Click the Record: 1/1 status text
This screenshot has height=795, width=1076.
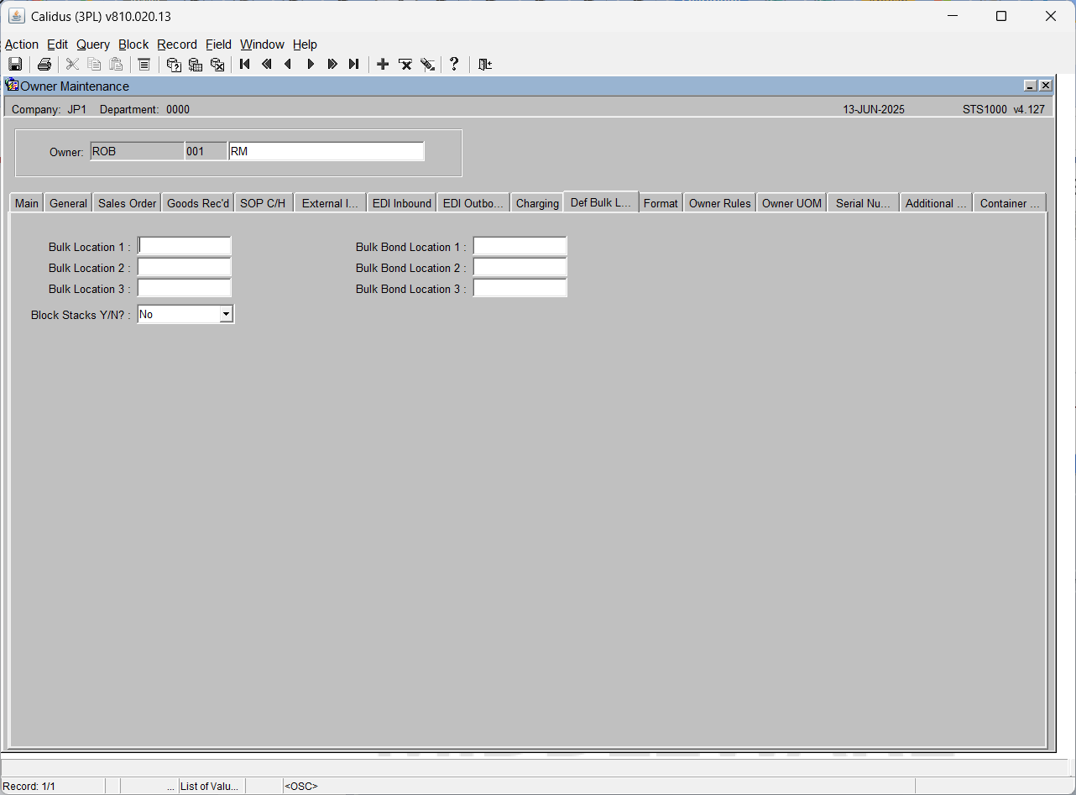pos(29,787)
